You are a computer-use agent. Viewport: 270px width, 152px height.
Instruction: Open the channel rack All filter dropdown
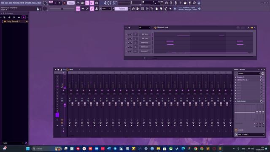(x=144, y=27)
